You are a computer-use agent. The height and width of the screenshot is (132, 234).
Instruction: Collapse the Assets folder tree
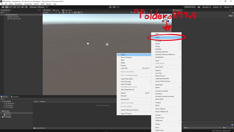pyautogui.click(x=1, y=111)
